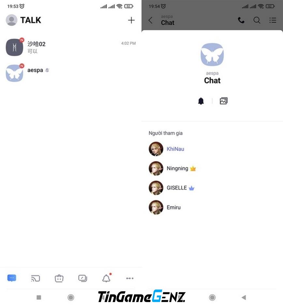283x306 pixels.
Task: Search in the chat using the magnifier icon
Action: pos(257,20)
